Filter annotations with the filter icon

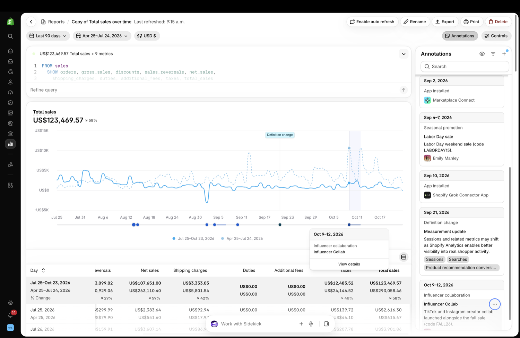(x=493, y=54)
